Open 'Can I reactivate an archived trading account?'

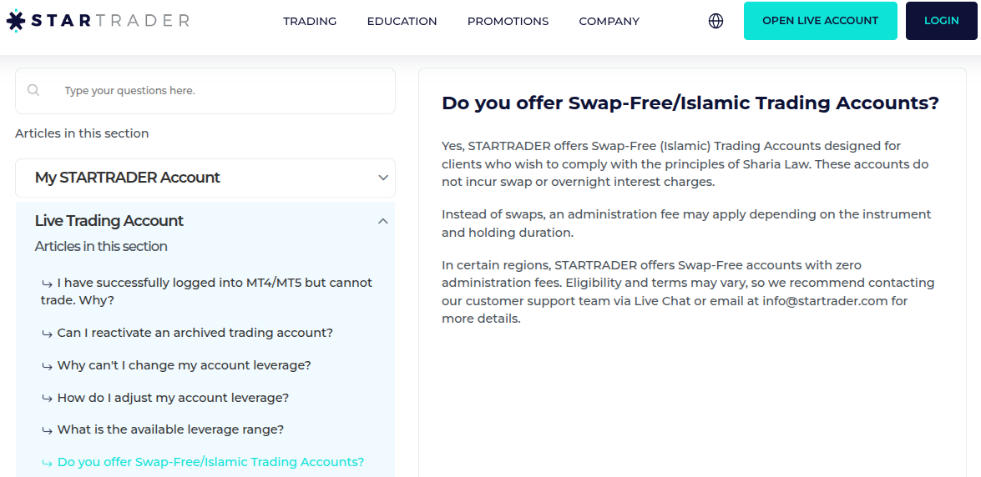[195, 333]
